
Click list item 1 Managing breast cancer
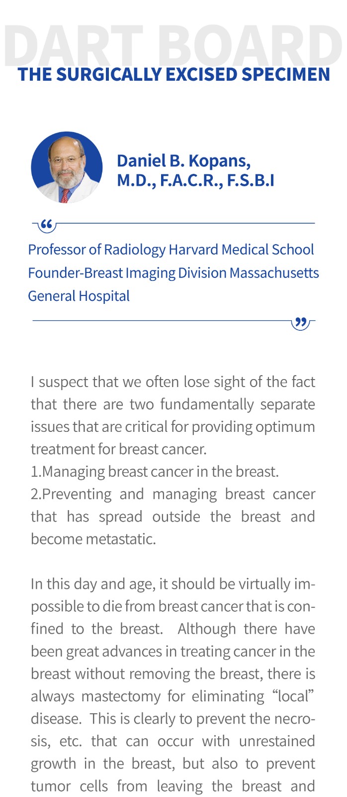[155, 472]
